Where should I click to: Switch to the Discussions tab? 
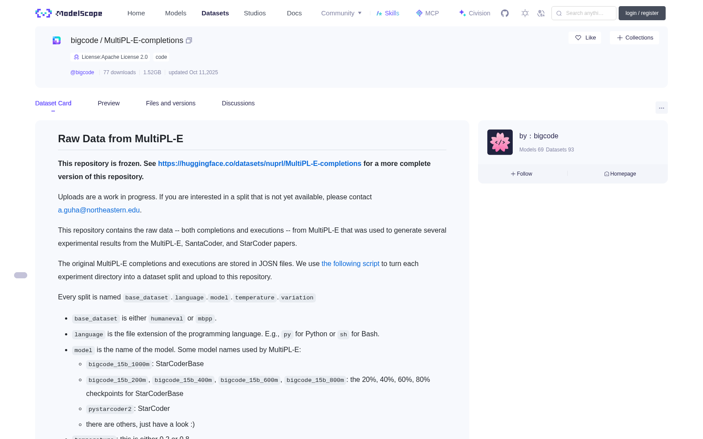click(238, 103)
